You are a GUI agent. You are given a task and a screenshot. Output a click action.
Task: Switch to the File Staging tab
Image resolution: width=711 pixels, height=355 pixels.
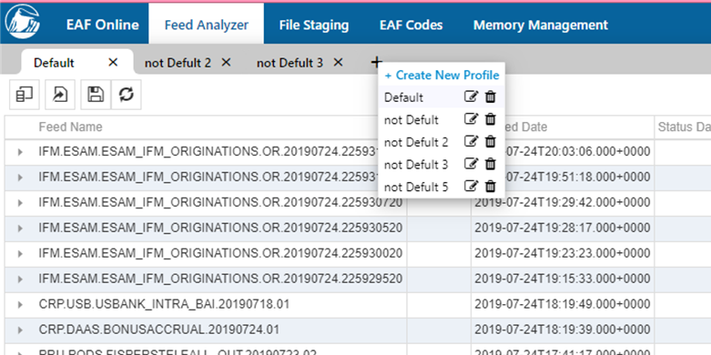tap(314, 25)
